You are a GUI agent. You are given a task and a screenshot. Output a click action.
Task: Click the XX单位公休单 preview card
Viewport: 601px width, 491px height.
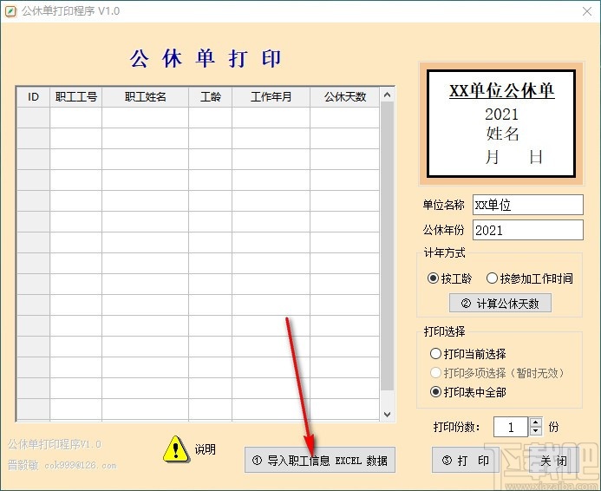point(501,123)
